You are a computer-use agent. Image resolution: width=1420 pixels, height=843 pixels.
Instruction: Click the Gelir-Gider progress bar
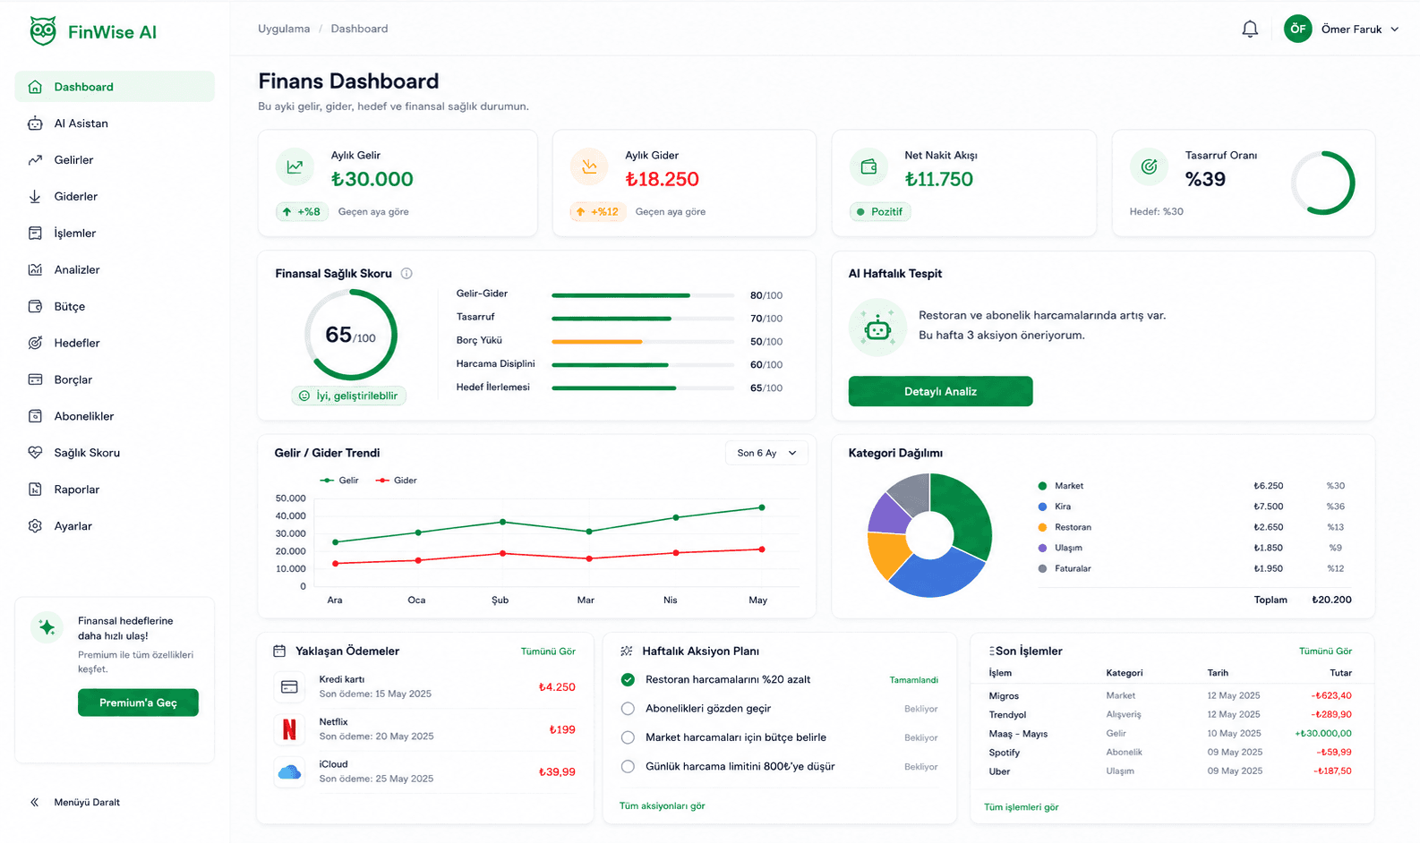pos(644,295)
